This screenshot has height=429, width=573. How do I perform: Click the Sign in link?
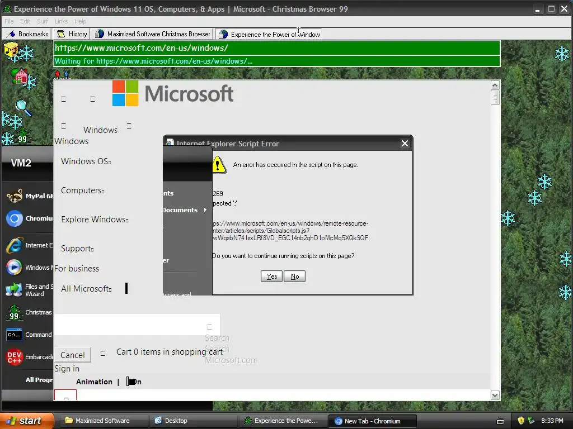pos(67,369)
